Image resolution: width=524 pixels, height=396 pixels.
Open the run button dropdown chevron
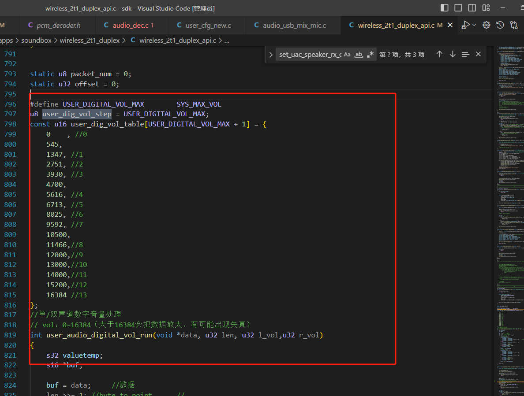[474, 25]
